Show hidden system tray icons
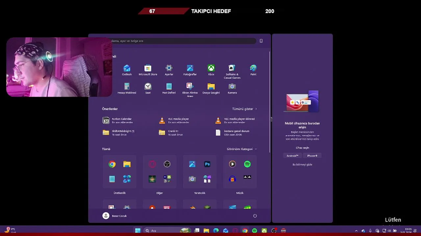 coord(356,231)
